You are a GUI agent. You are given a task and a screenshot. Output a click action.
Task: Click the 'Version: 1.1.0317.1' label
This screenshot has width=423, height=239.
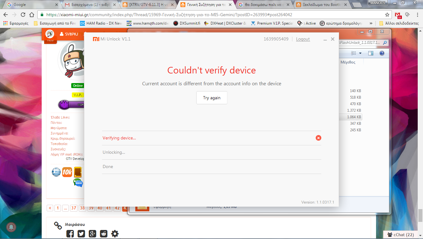click(x=318, y=202)
